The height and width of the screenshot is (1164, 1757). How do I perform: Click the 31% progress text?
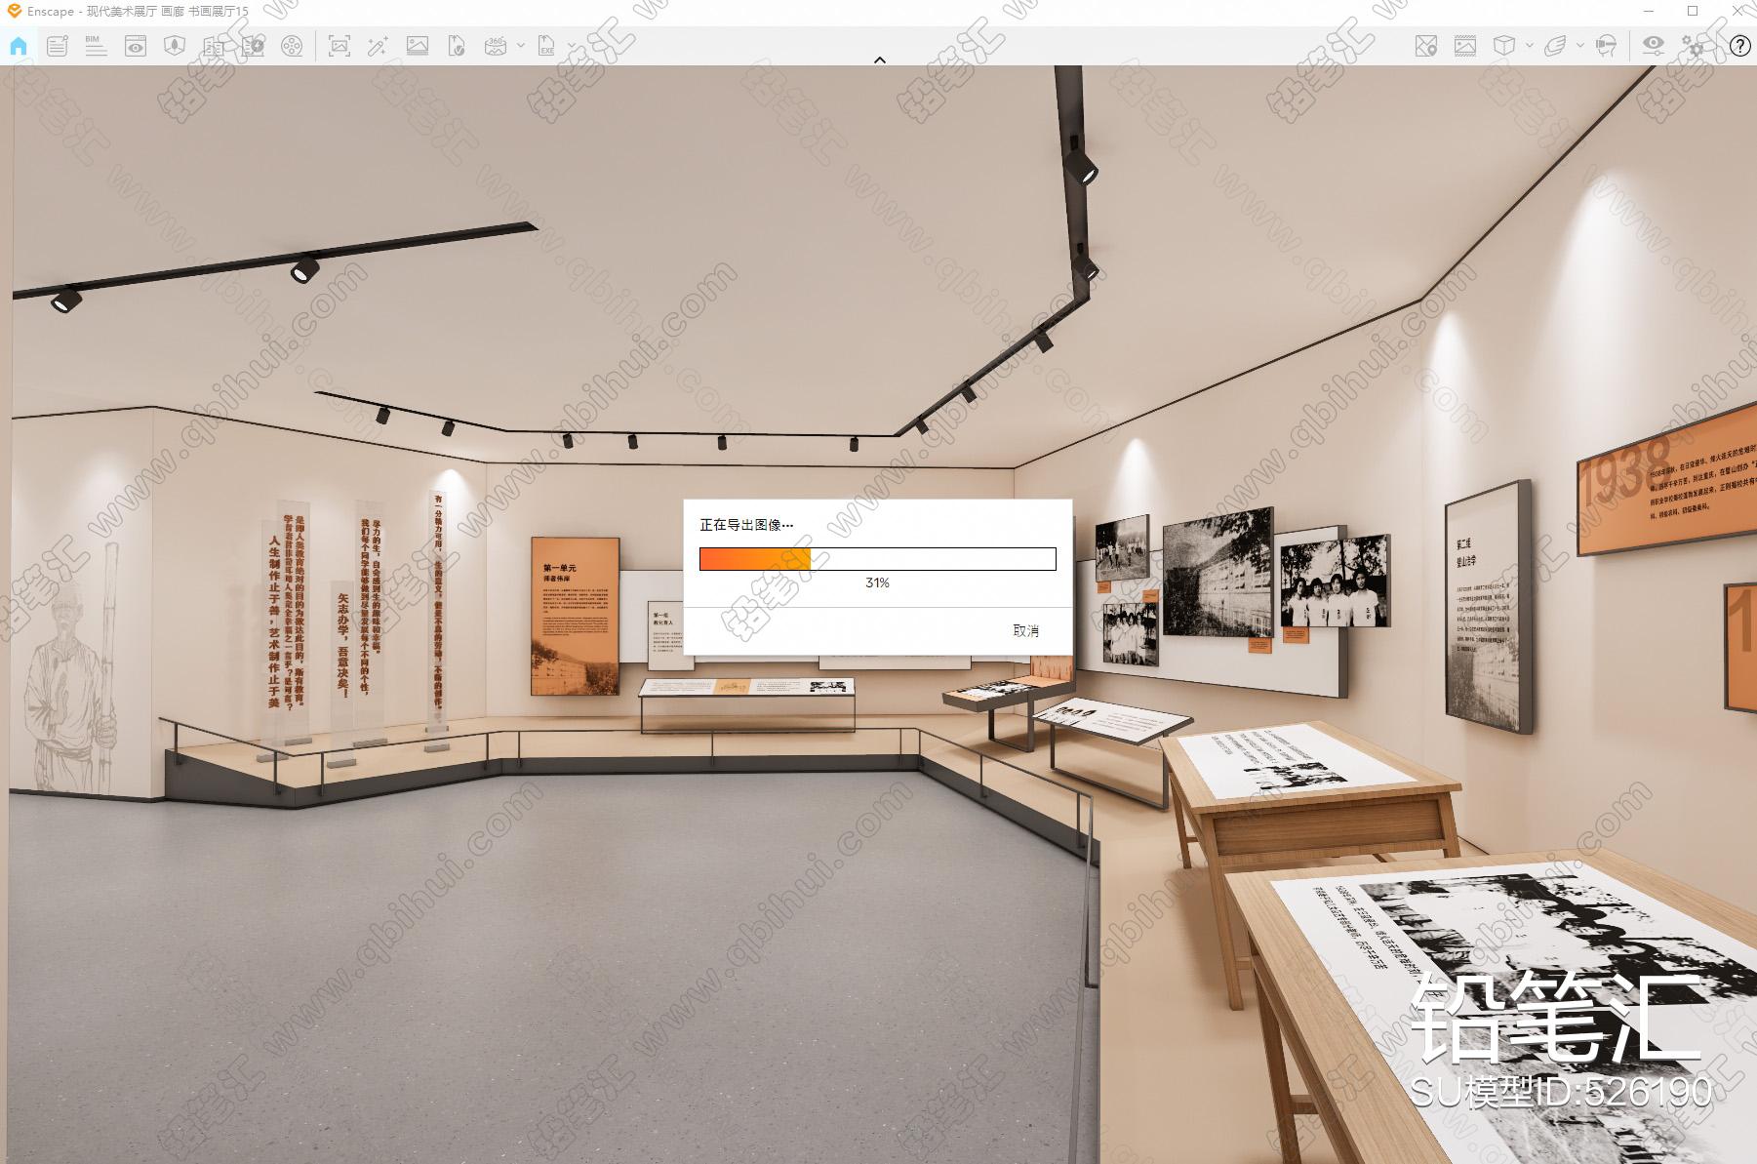[x=877, y=582]
